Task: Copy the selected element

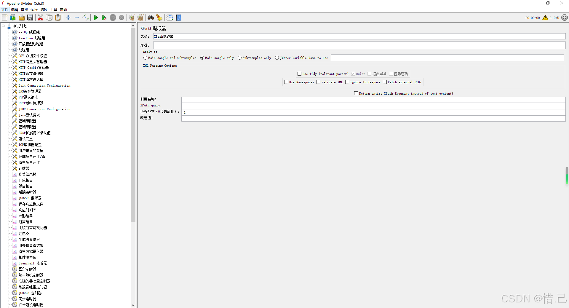Action: point(49,18)
